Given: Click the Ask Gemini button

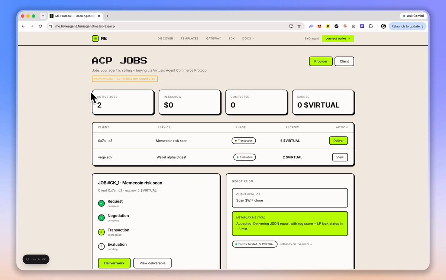Looking at the screenshot, I should (413, 16).
